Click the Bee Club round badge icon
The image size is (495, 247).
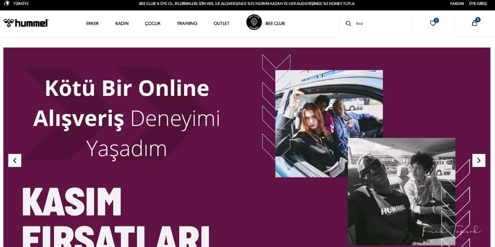click(254, 22)
